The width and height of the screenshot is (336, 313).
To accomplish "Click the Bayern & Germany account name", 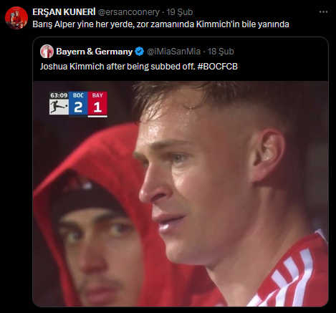I will click(95, 52).
